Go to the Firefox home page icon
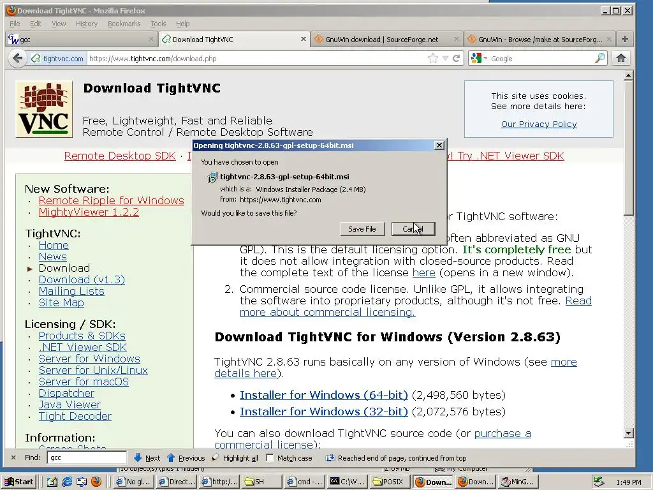653x490 pixels. click(x=621, y=58)
